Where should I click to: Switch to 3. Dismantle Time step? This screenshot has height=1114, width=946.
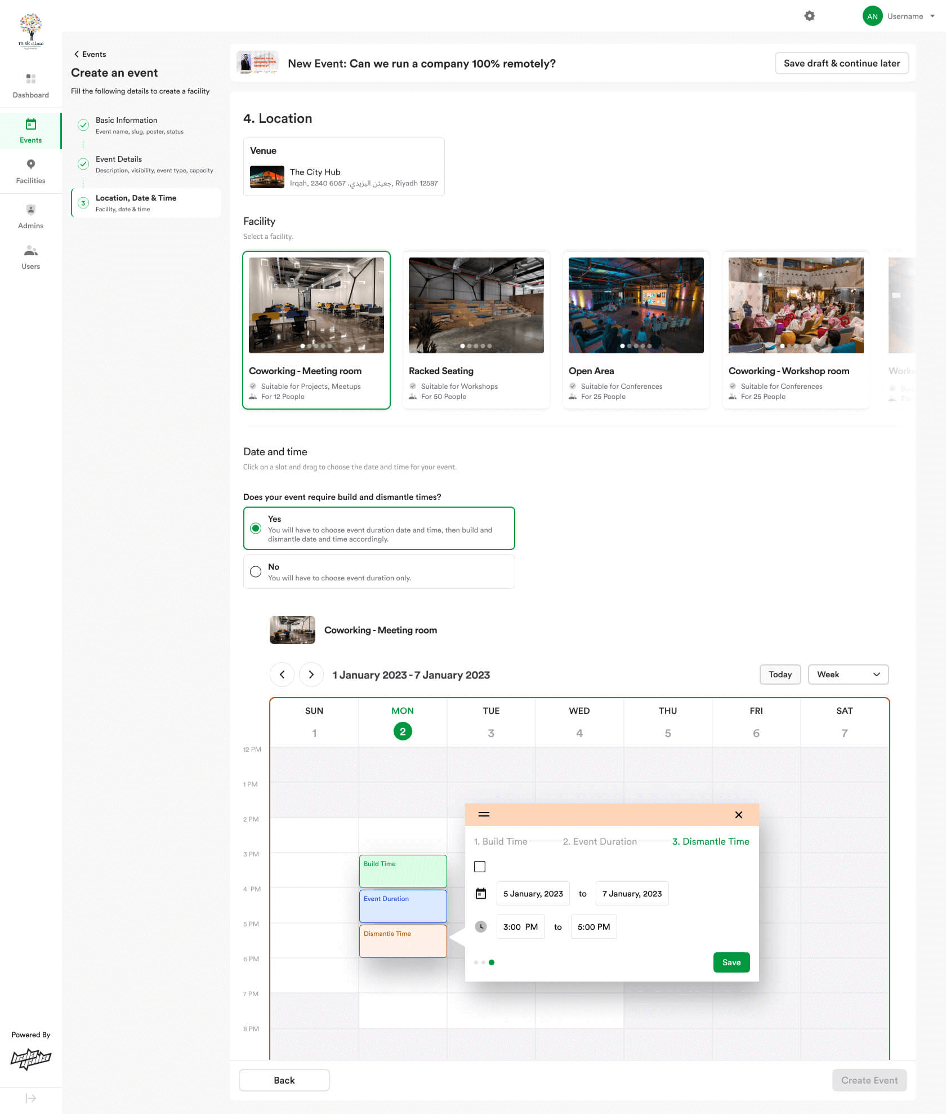pyautogui.click(x=711, y=841)
